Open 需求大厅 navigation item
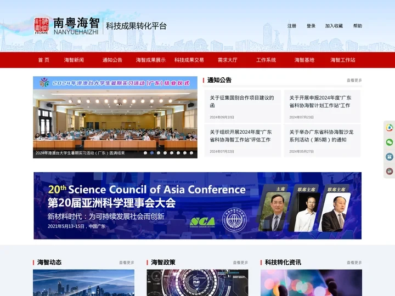 point(228,60)
